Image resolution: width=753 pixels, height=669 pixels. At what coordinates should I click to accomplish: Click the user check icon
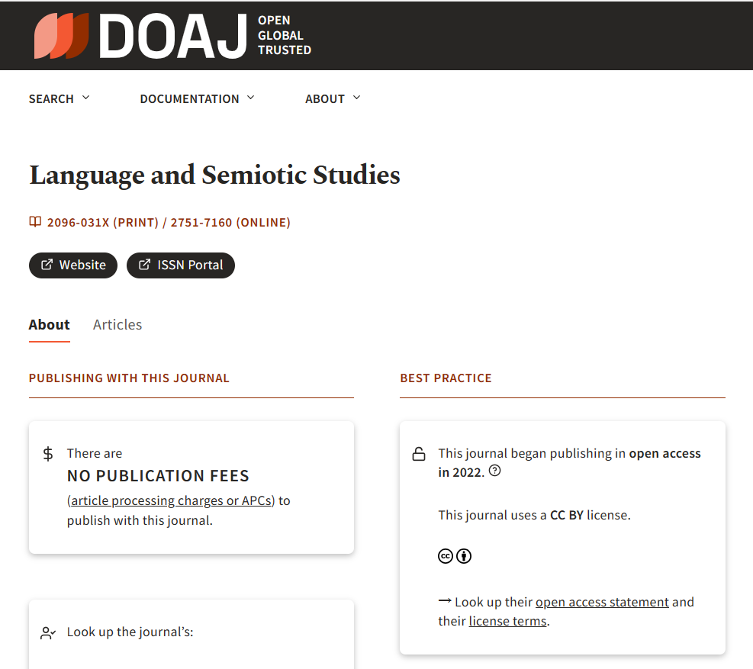click(48, 632)
